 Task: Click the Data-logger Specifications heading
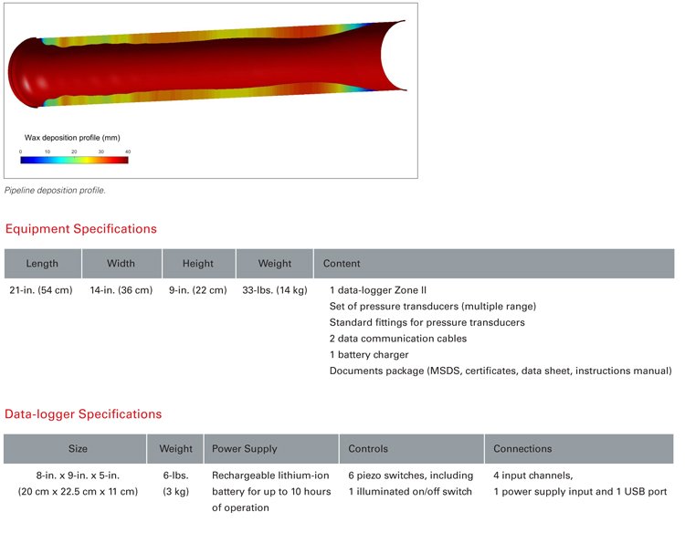tap(83, 414)
